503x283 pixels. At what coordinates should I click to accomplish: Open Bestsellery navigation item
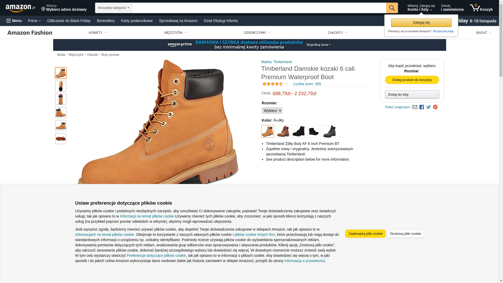click(x=106, y=21)
